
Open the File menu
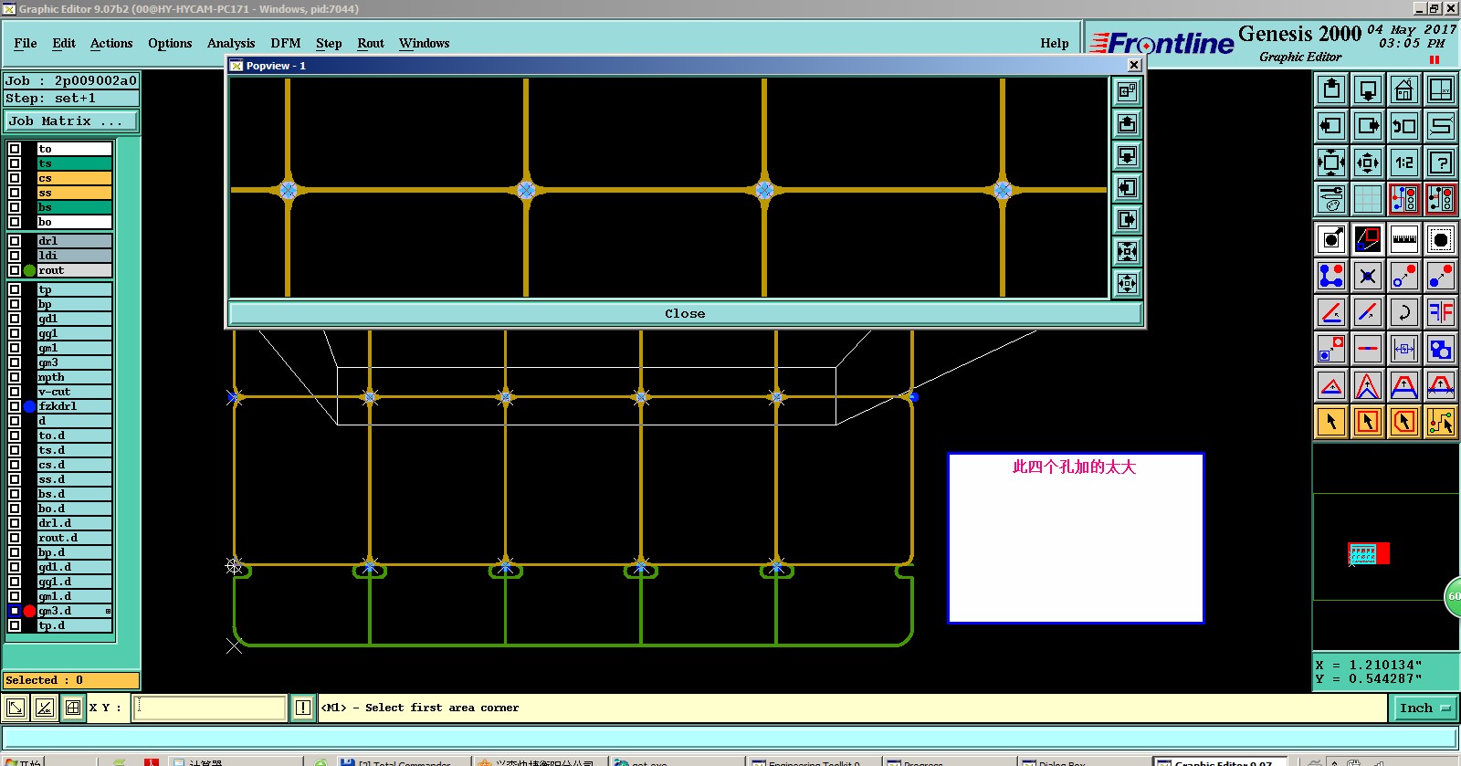(26, 43)
